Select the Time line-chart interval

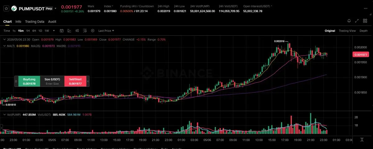(x=7, y=31)
